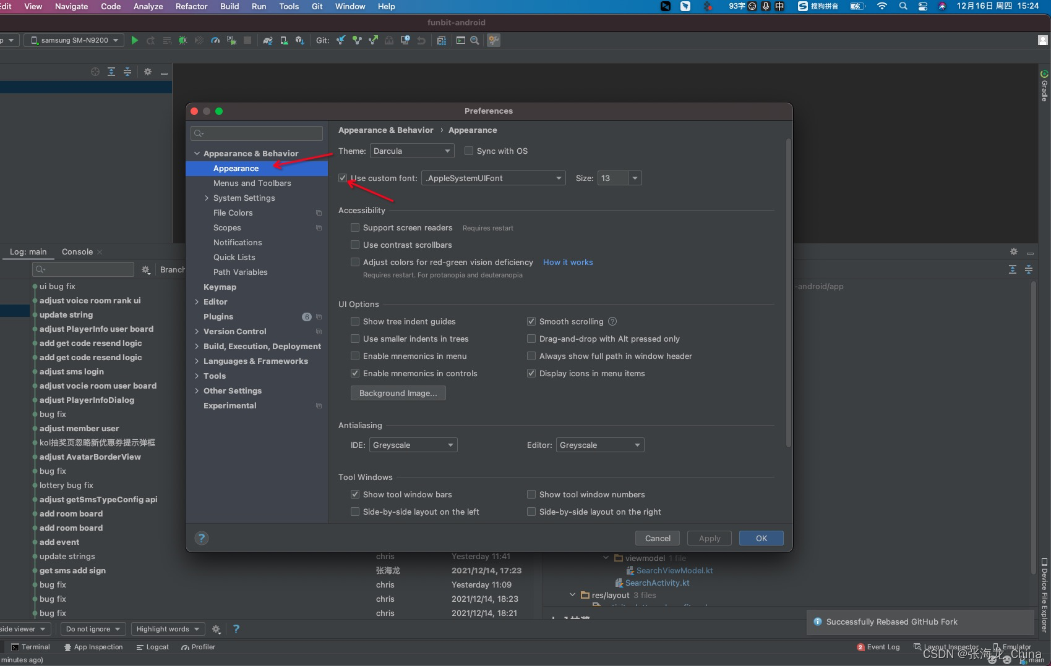The image size is (1051, 666).
Task: Open the SDK Manager icon
Action: pos(299,40)
